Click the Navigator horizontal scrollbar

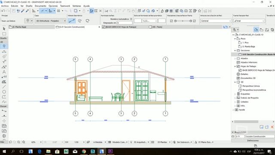click(x=246, y=121)
